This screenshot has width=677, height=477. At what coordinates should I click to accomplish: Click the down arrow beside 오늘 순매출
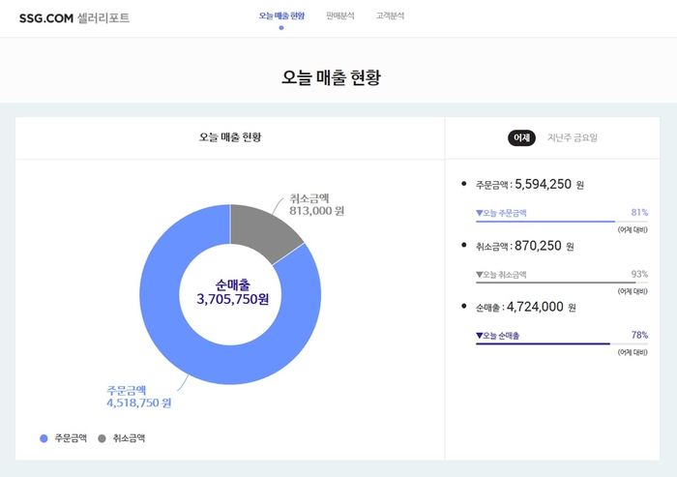[480, 336]
